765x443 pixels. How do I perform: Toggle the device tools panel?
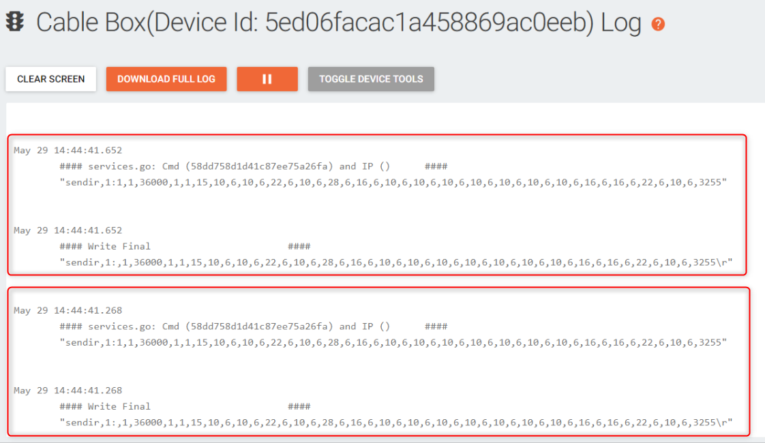click(x=371, y=79)
